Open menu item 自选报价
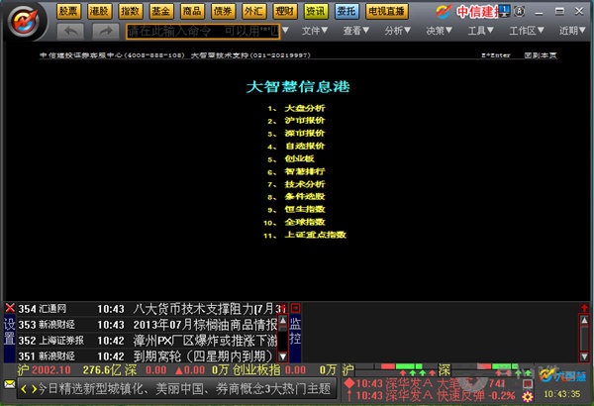 pyautogui.click(x=305, y=146)
